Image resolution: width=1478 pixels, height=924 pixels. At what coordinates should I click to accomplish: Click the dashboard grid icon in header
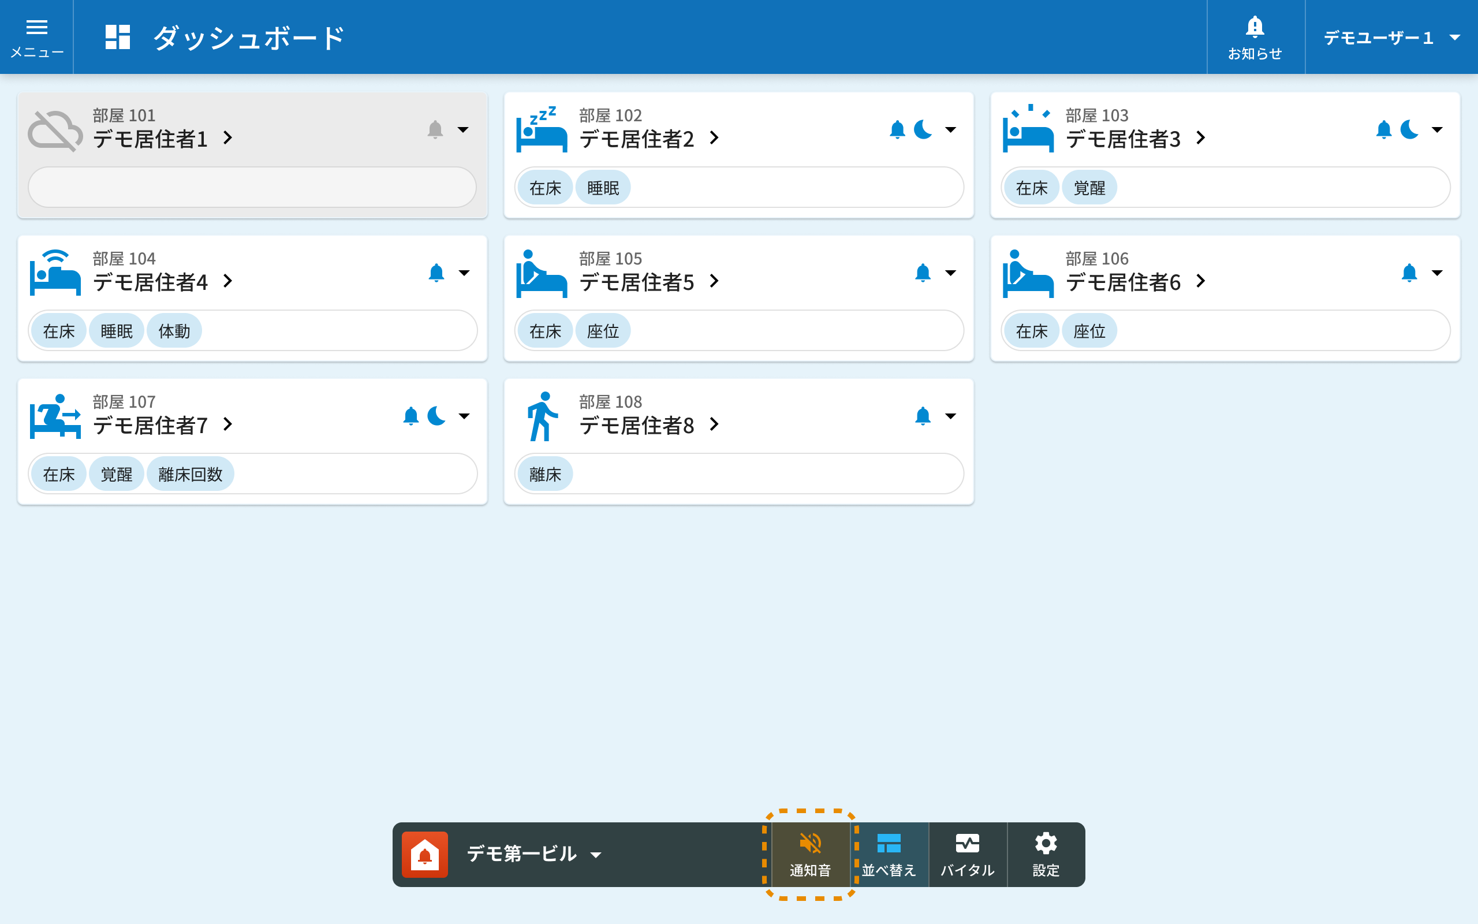click(x=117, y=38)
